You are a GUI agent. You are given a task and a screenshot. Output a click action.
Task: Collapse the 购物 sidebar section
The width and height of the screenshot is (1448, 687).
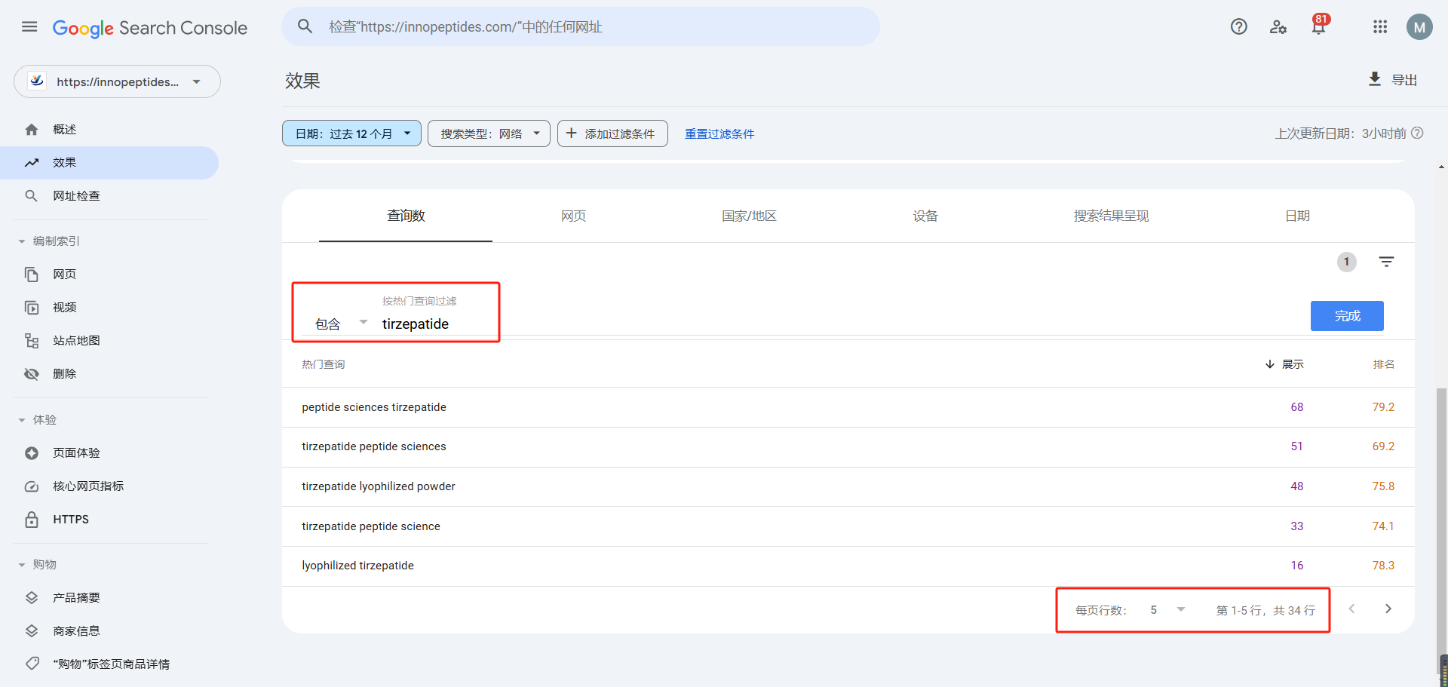pyautogui.click(x=38, y=565)
